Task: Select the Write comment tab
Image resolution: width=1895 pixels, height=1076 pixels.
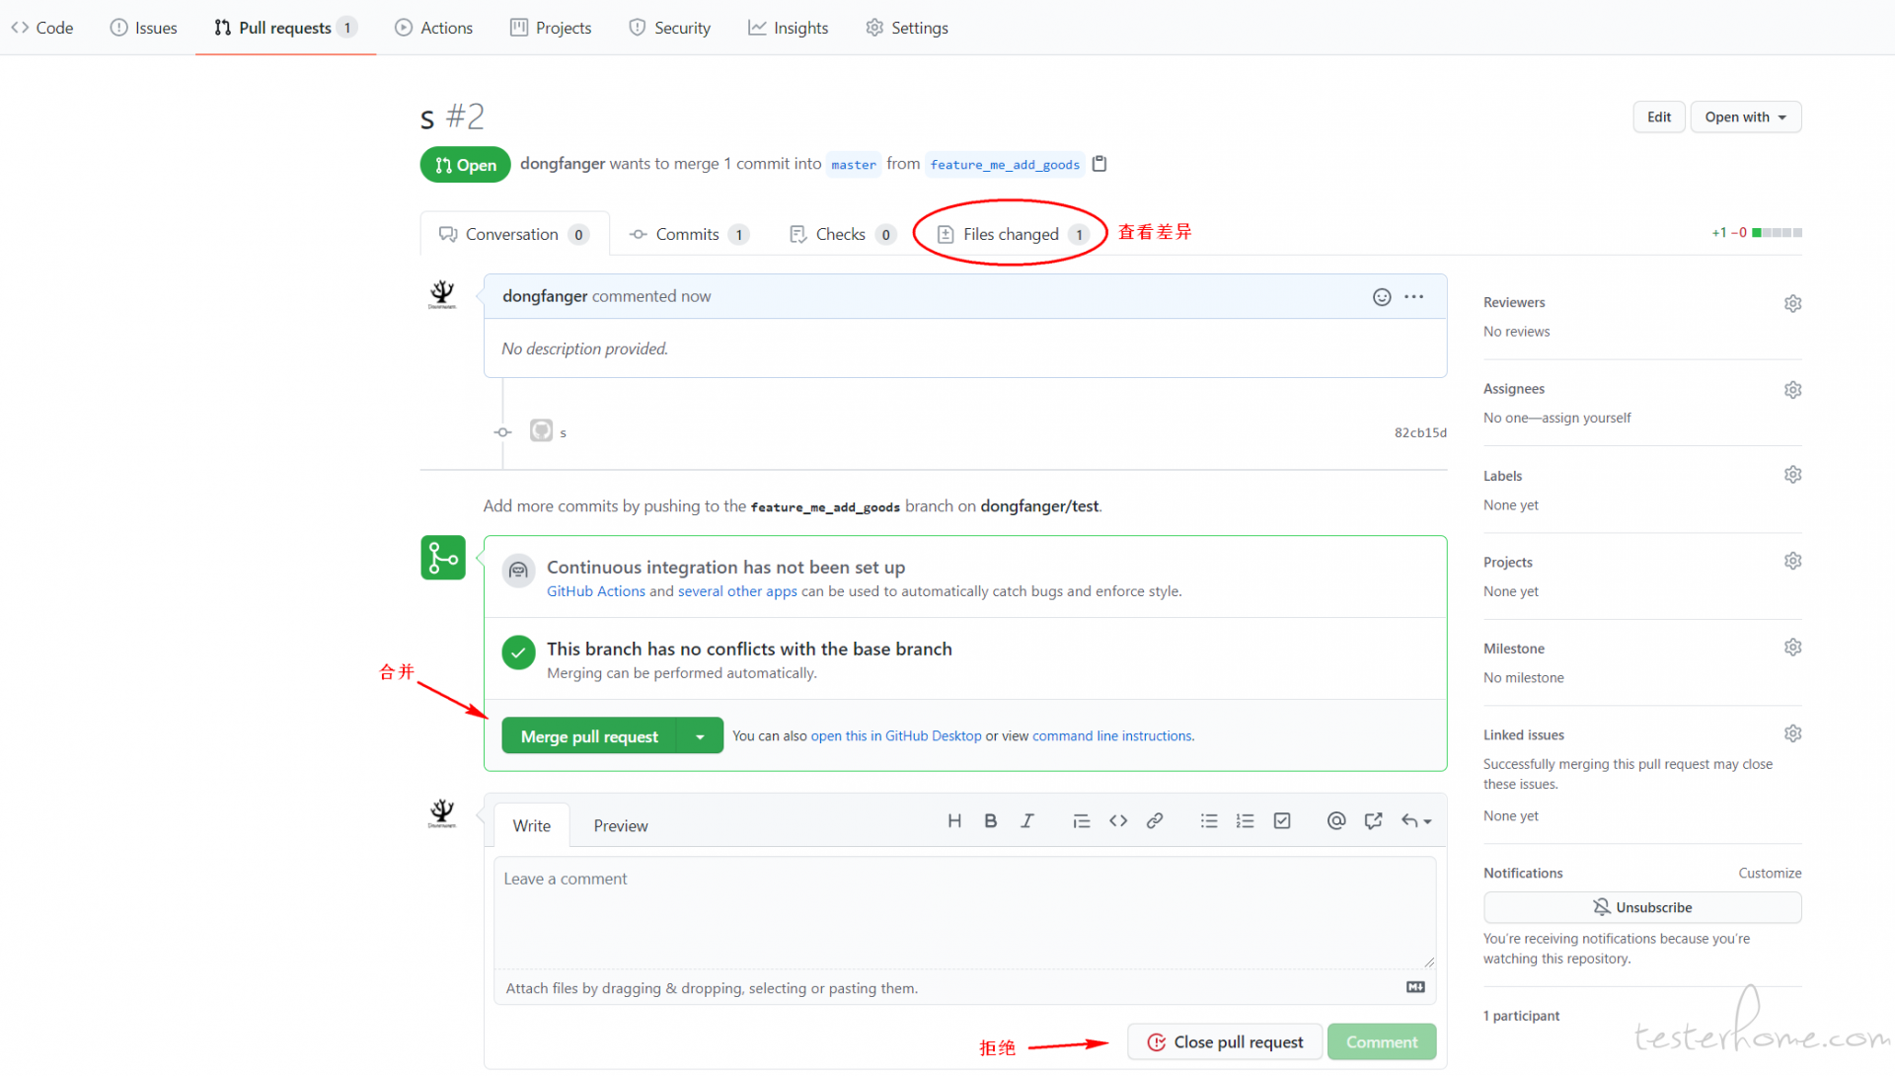Action: pyautogui.click(x=532, y=825)
